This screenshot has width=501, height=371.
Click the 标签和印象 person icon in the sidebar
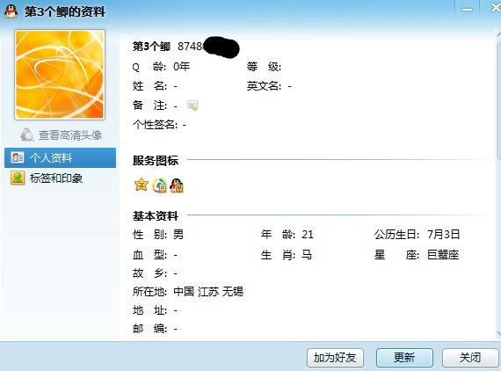pyautogui.click(x=18, y=178)
